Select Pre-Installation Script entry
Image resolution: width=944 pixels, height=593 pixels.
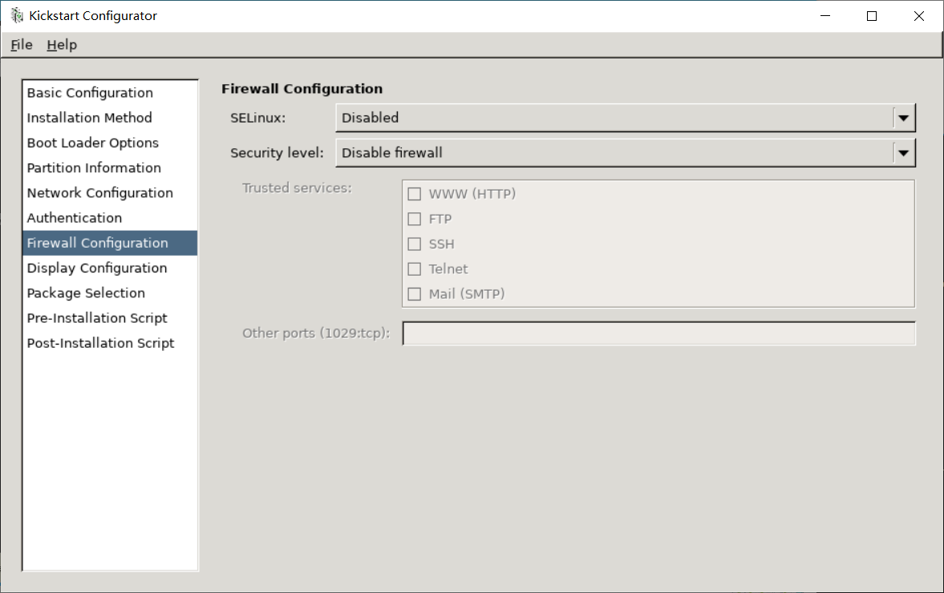(x=110, y=318)
